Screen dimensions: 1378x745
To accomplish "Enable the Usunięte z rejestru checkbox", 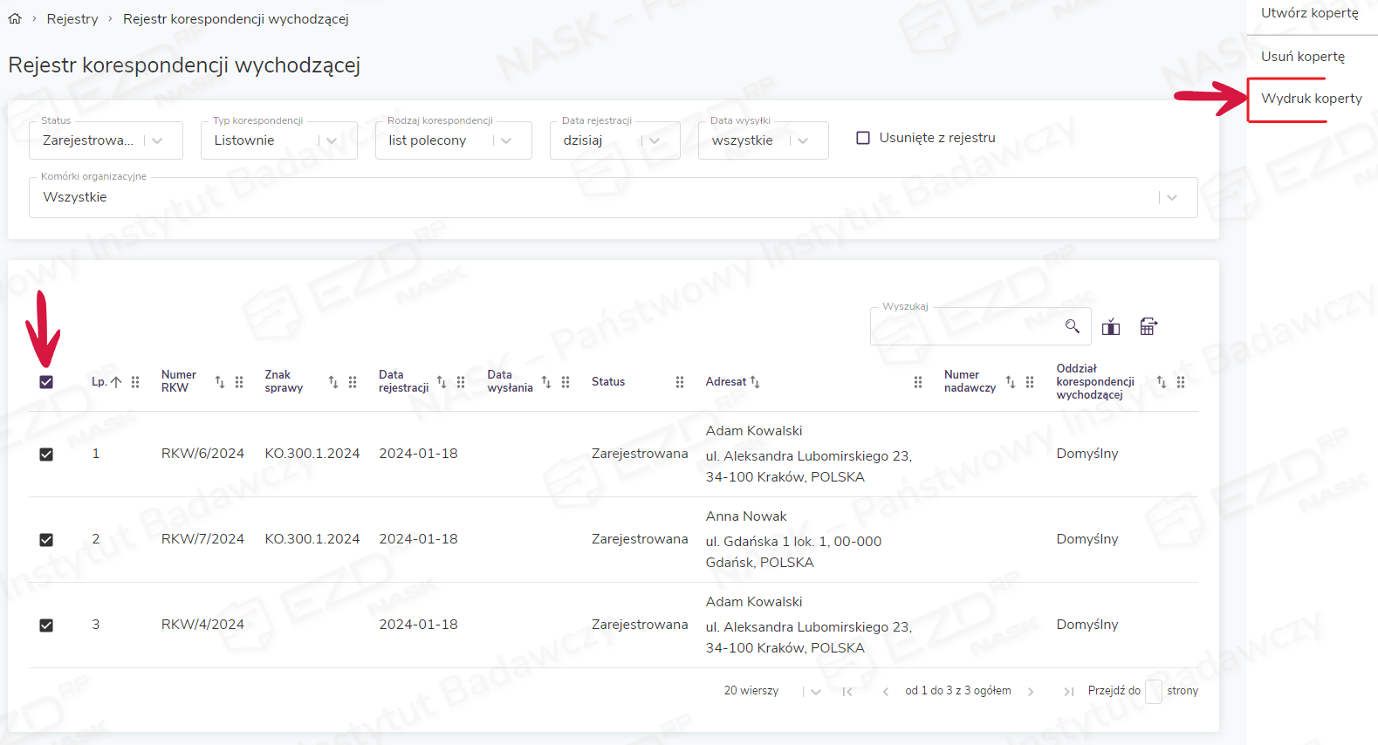I will 863,138.
